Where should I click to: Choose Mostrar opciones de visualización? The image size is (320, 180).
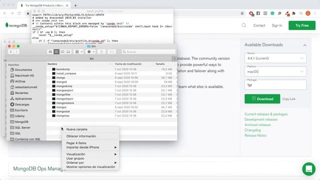pyautogui.click(x=90, y=167)
